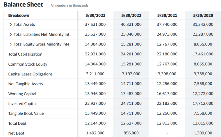The width and height of the screenshot is (221, 137).
Task: Click Invested Capital value 17,712,000
Action: click(x=203, y=103)
